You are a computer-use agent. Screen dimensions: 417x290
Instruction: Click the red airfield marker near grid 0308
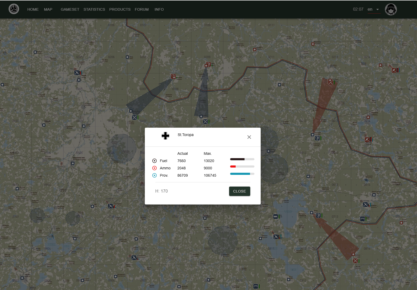(173, 76)
